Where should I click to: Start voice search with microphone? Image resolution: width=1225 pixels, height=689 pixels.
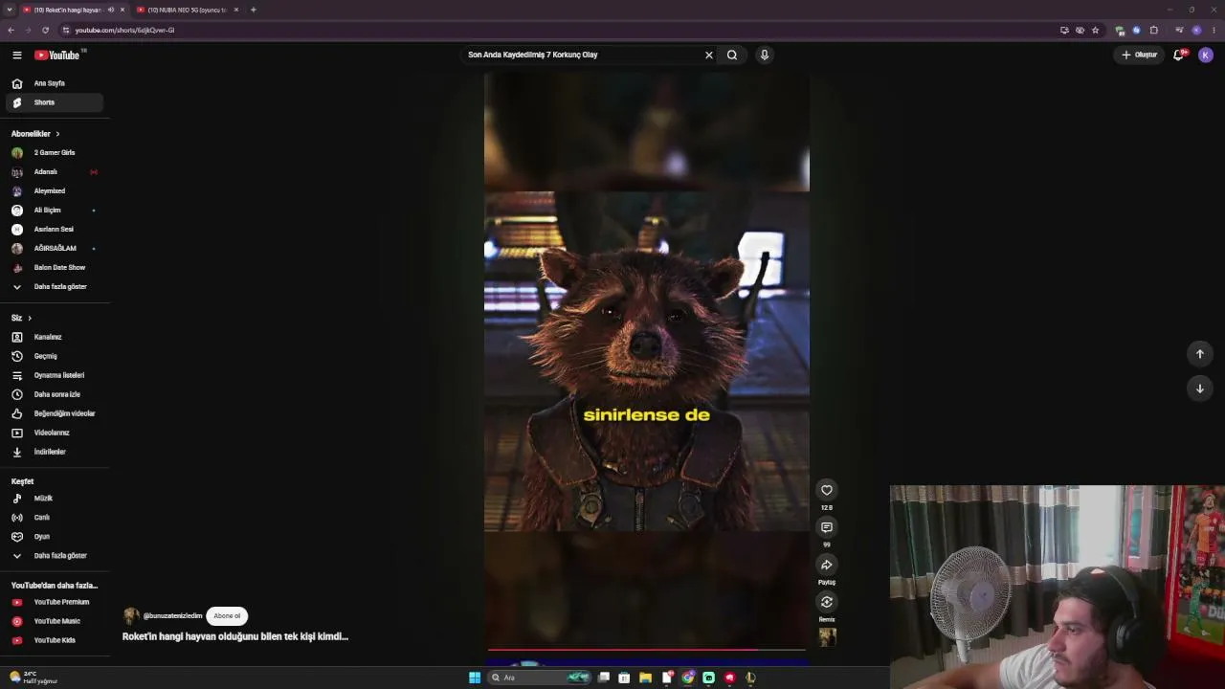(764, 55)
